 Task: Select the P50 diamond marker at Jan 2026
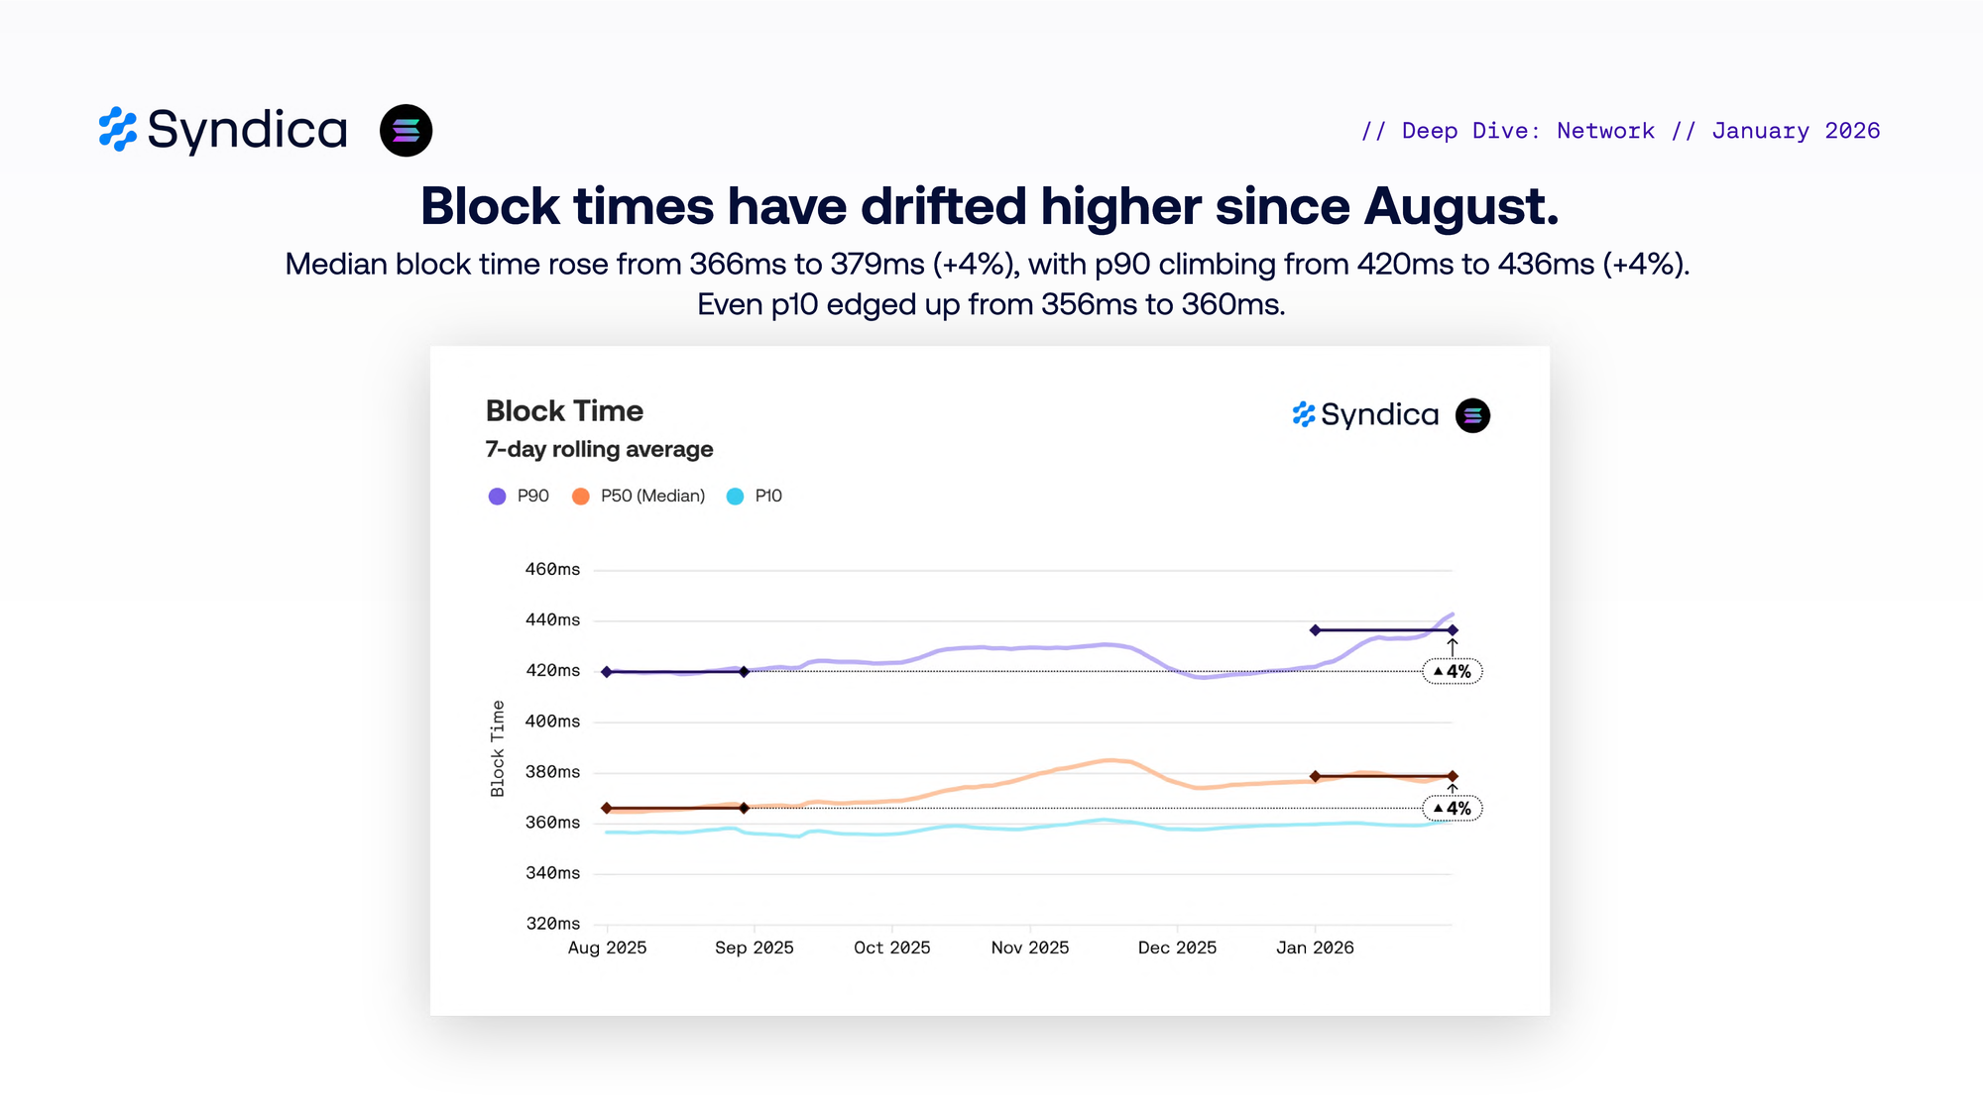tap(1315, 776)
